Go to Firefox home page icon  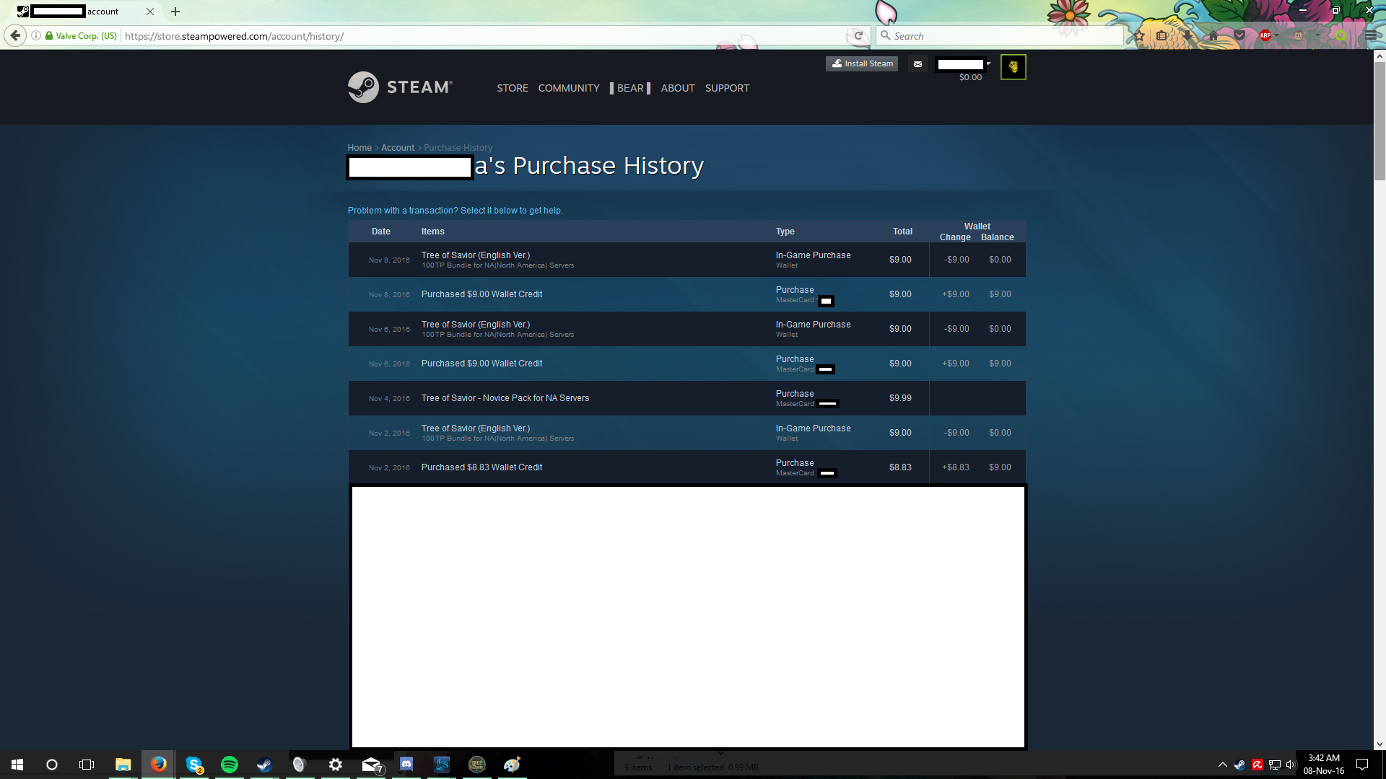click(x=1213, y=35)
